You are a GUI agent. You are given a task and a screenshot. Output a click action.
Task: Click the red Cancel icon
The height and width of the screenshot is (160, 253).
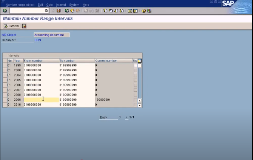click(78, 11)
